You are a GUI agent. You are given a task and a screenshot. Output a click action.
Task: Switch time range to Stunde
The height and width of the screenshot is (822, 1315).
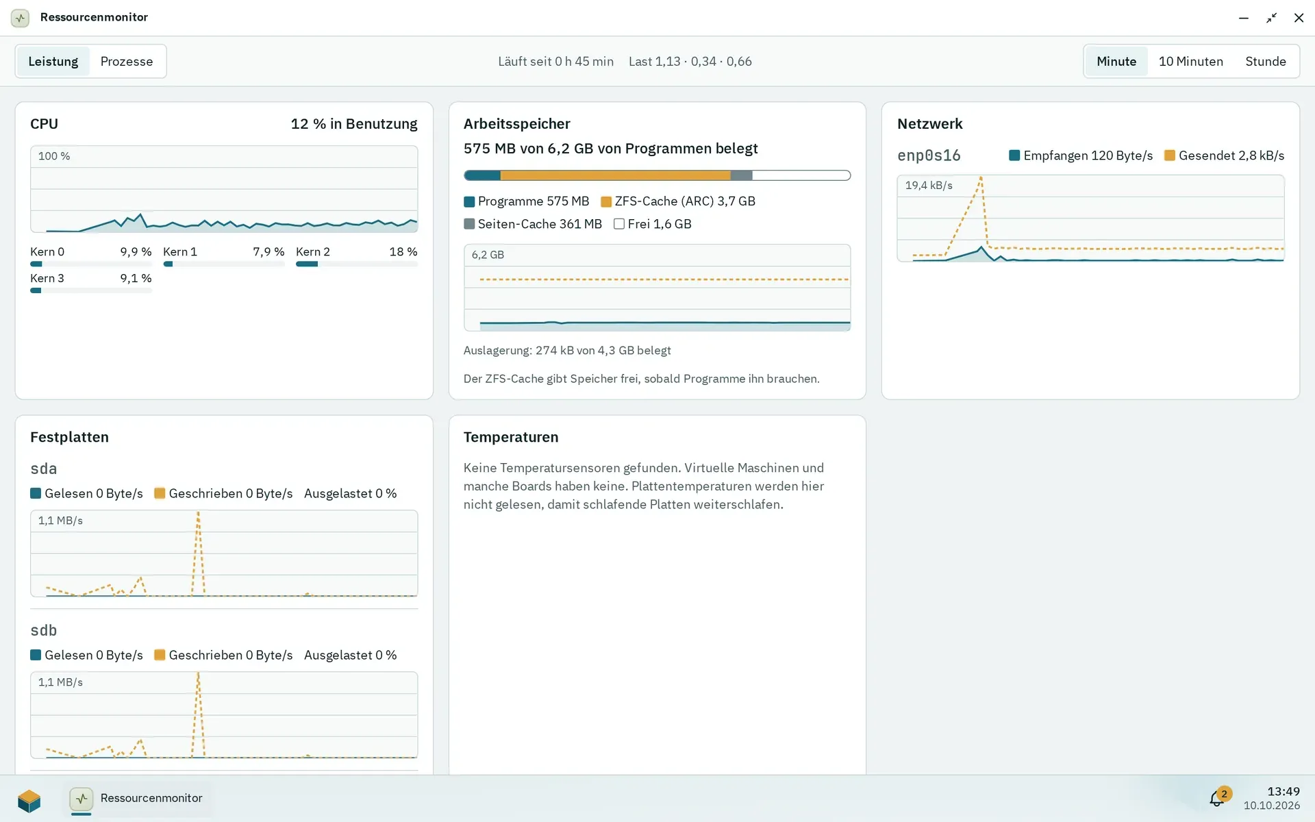click(x=1265, y=62)
